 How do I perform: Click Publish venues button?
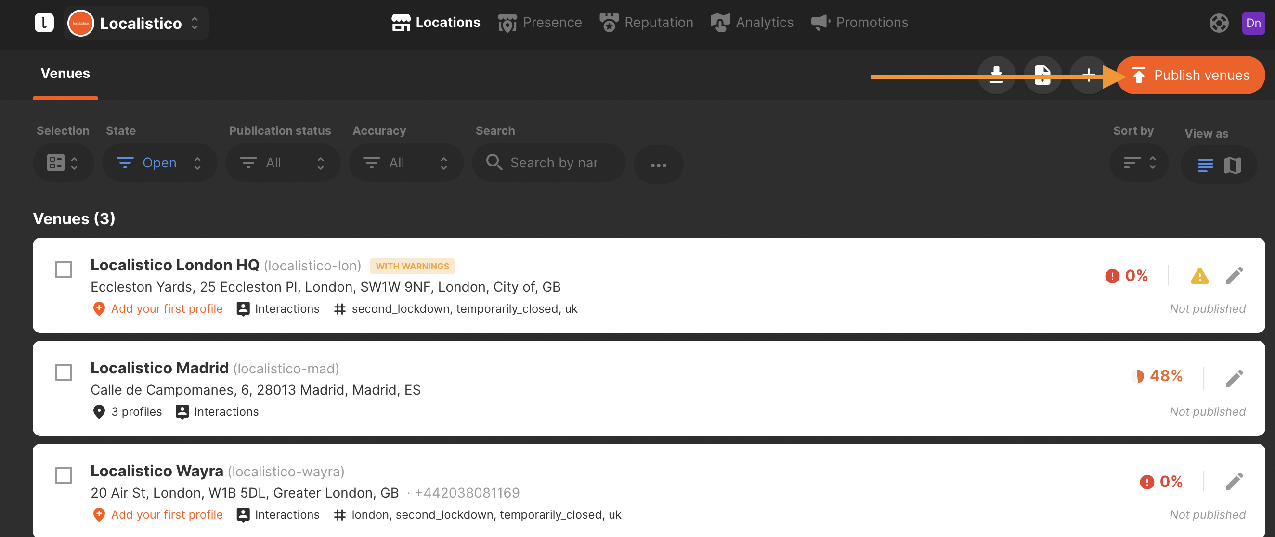click(1190, 75)
